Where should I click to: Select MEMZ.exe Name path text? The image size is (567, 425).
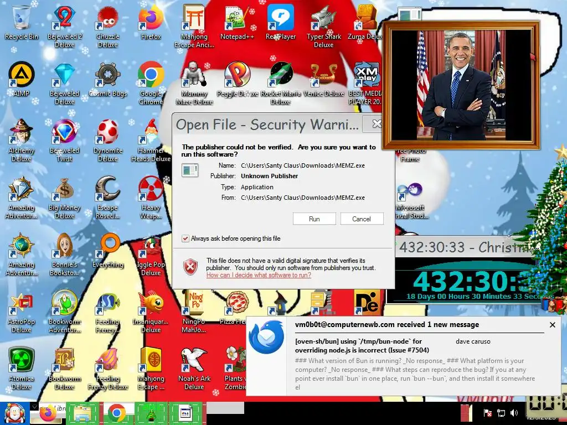point(303,165)
